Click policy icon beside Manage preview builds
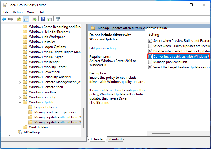The image size is (211, 149). [x=150, y=62]
